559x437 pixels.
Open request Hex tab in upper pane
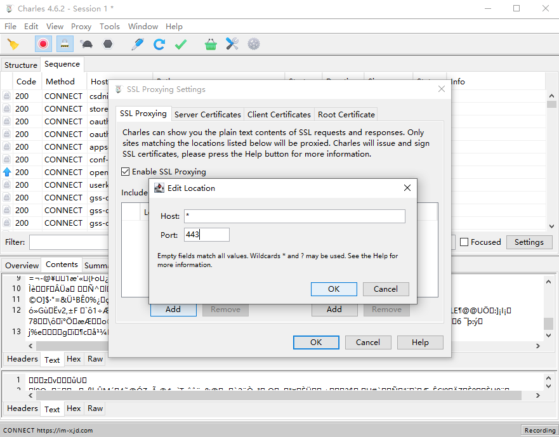coord(74,359)
